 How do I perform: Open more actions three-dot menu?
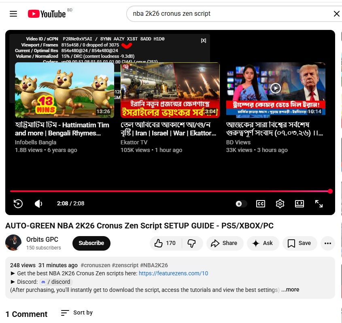[327, 243]
